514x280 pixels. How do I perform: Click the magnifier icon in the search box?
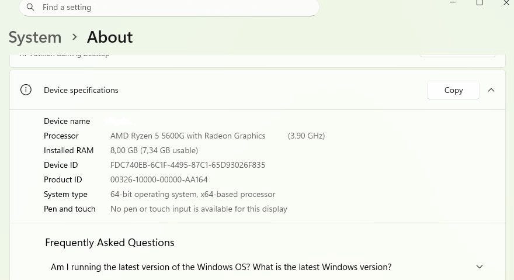coord(30,8)
